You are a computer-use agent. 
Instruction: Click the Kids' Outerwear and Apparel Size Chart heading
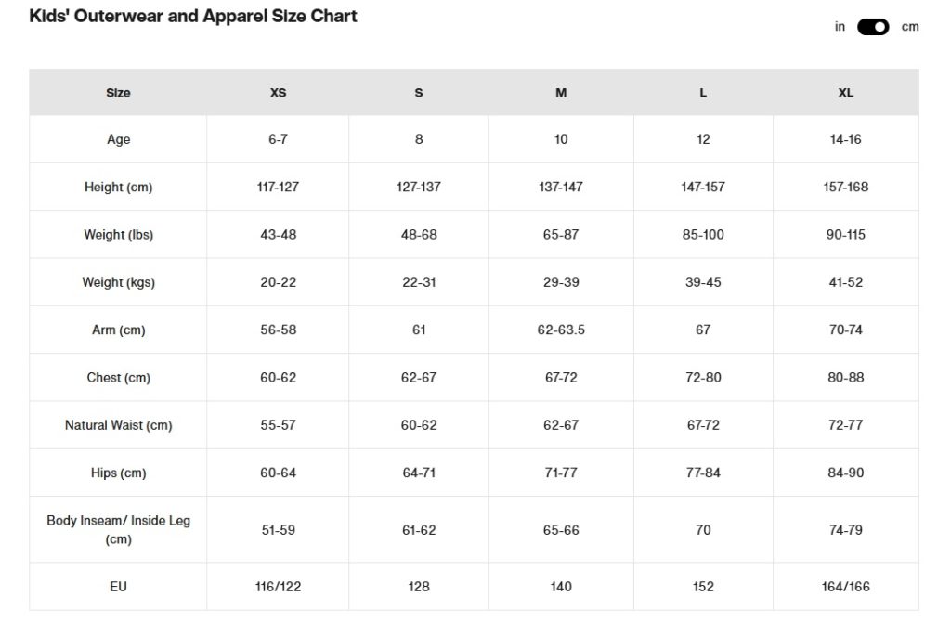193,17
